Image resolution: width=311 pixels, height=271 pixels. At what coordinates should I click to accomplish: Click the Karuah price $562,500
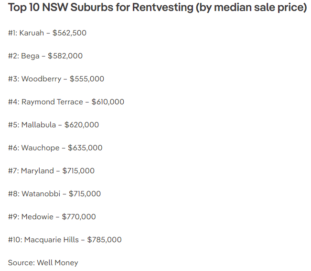tap(69, 33)
